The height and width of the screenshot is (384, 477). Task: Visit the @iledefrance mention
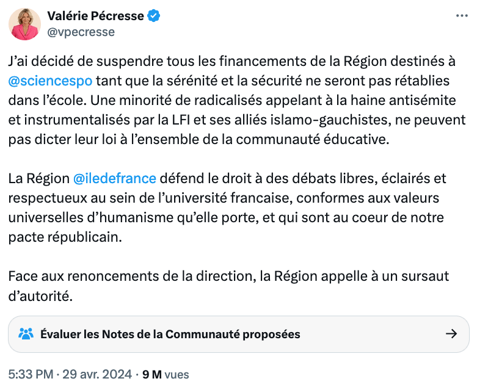115,178
